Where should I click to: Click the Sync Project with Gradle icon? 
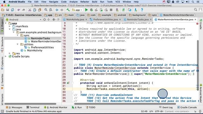tap(123, 10)
